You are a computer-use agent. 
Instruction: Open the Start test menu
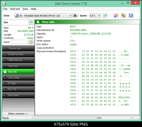click(x=15, y=9)
